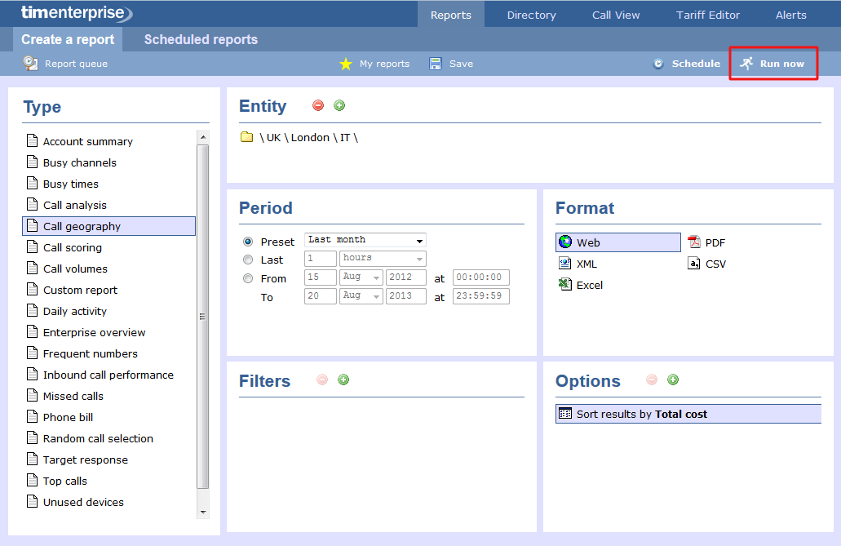The image size is (841, 546).
Task: Click the Run now running-man icon
Action: [x=746, y=64]
